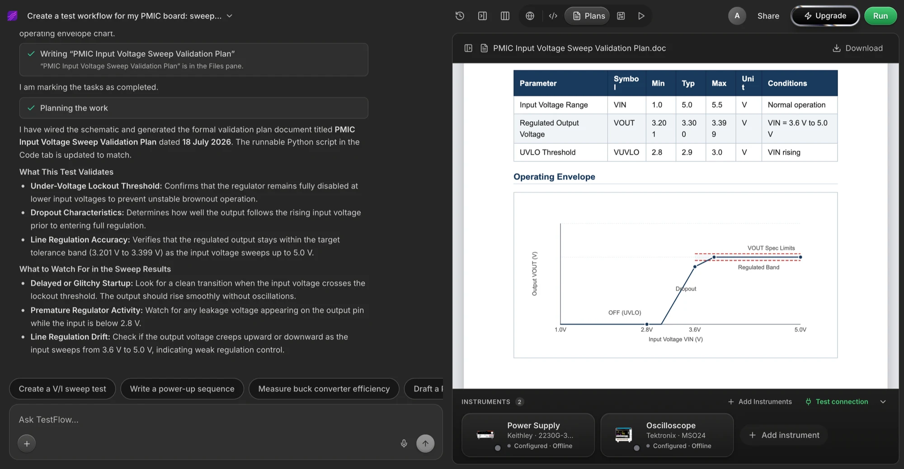Click the oscilloscope device thumbnail

[623, 435]
